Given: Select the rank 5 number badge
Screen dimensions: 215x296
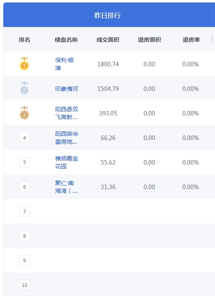Looking at the screenshot, I should pyautogui.click(x=25, y=162).
